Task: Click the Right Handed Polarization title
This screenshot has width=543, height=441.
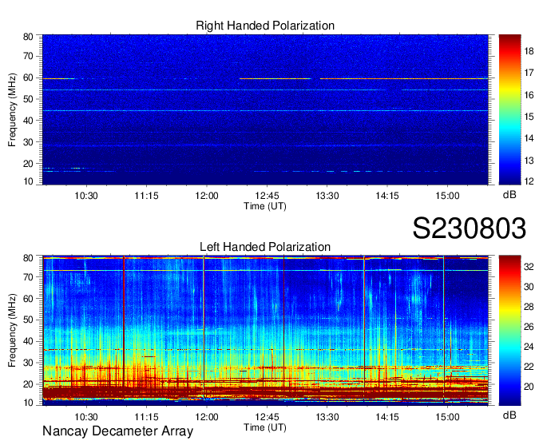Action: 265,26
